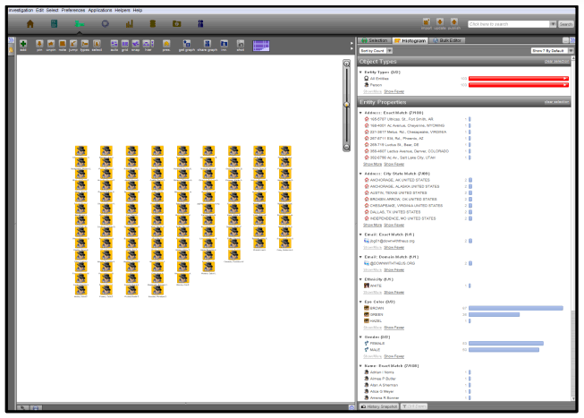Collapse the Address: Exact Match section
The height and width of the screenshot is (418, 584).
pyautogui.click(x=360, y=113)
